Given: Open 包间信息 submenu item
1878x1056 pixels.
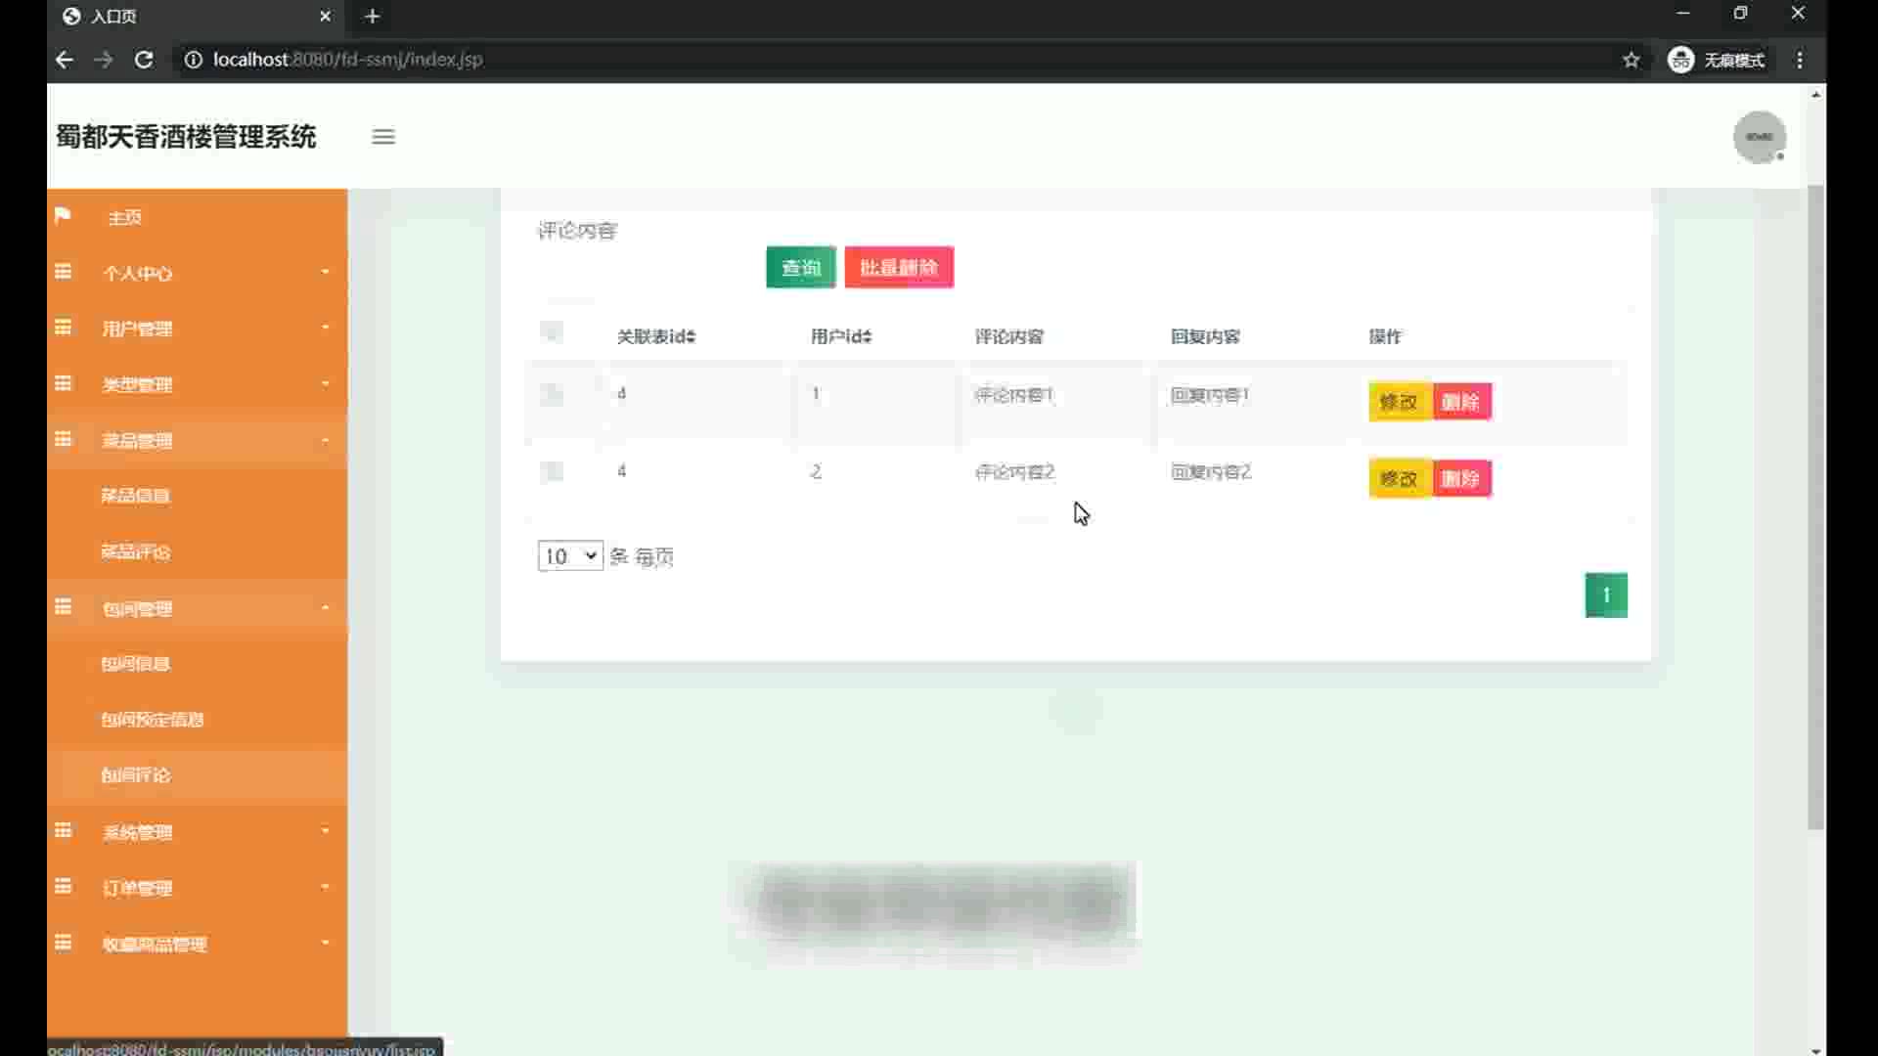Looking at the screenshot, I should click(x=135, y=664).
